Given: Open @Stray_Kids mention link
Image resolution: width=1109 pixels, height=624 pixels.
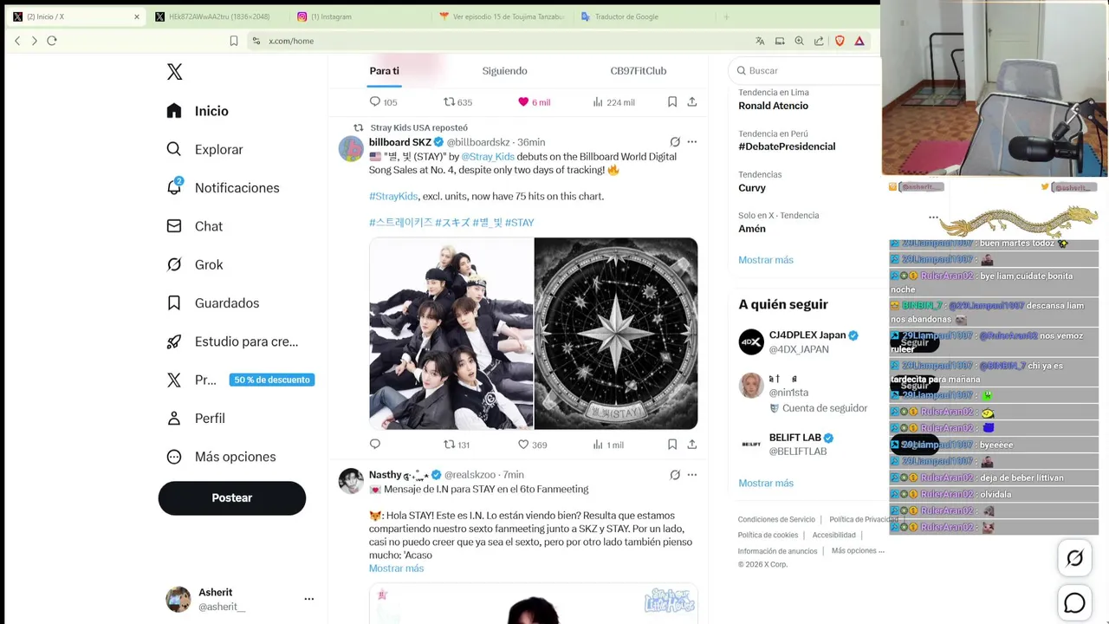Looking at the screenshot, I should pyautogui.click(x=488, y=157).
